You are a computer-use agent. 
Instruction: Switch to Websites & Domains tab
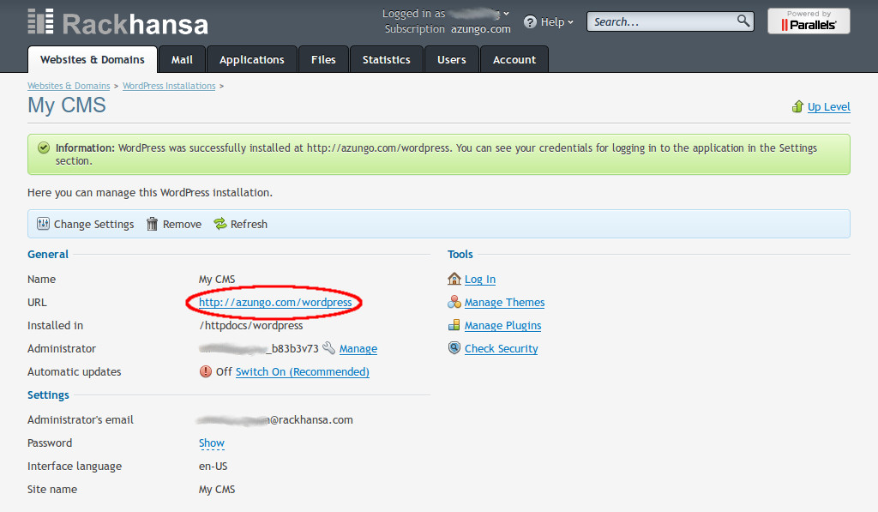tap(93, 59)
